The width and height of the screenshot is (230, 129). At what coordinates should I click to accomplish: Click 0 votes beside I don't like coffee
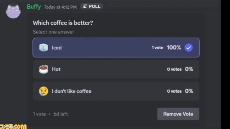tap(174, 91)
